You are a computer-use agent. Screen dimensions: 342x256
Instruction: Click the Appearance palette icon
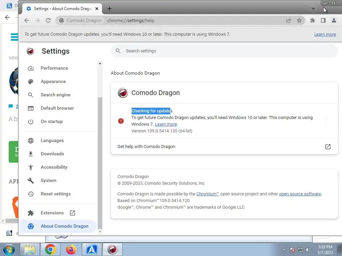(x=31, y=81)
